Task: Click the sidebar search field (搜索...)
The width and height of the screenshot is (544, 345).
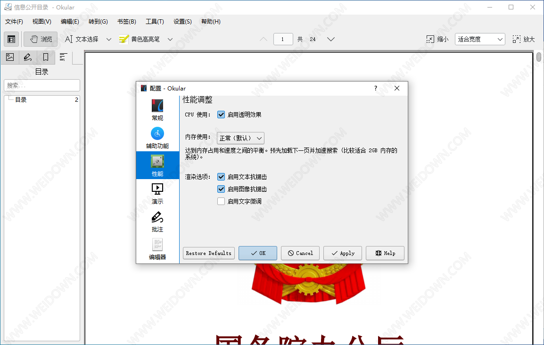Action: [x=42, y=85]
